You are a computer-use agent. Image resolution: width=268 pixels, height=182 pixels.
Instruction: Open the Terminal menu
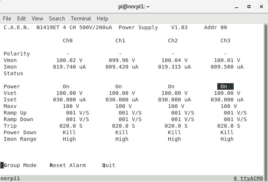81,18
